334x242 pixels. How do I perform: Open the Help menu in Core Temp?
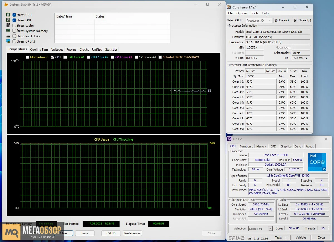[x=265, y=13]
